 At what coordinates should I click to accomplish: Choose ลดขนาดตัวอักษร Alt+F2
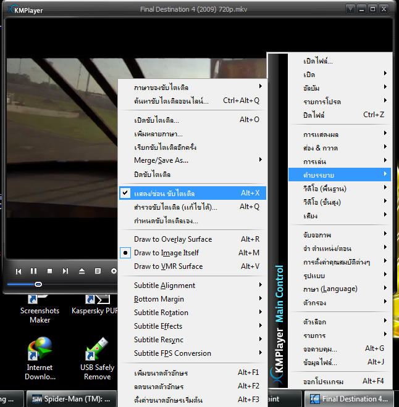pyautogui.click(x=193, y=386)
